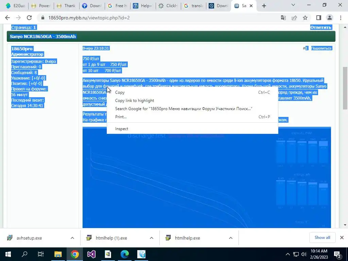Viewport: 348px width, 261px height.
Task: Click the volume tray icon
Action: coord(304,254)
